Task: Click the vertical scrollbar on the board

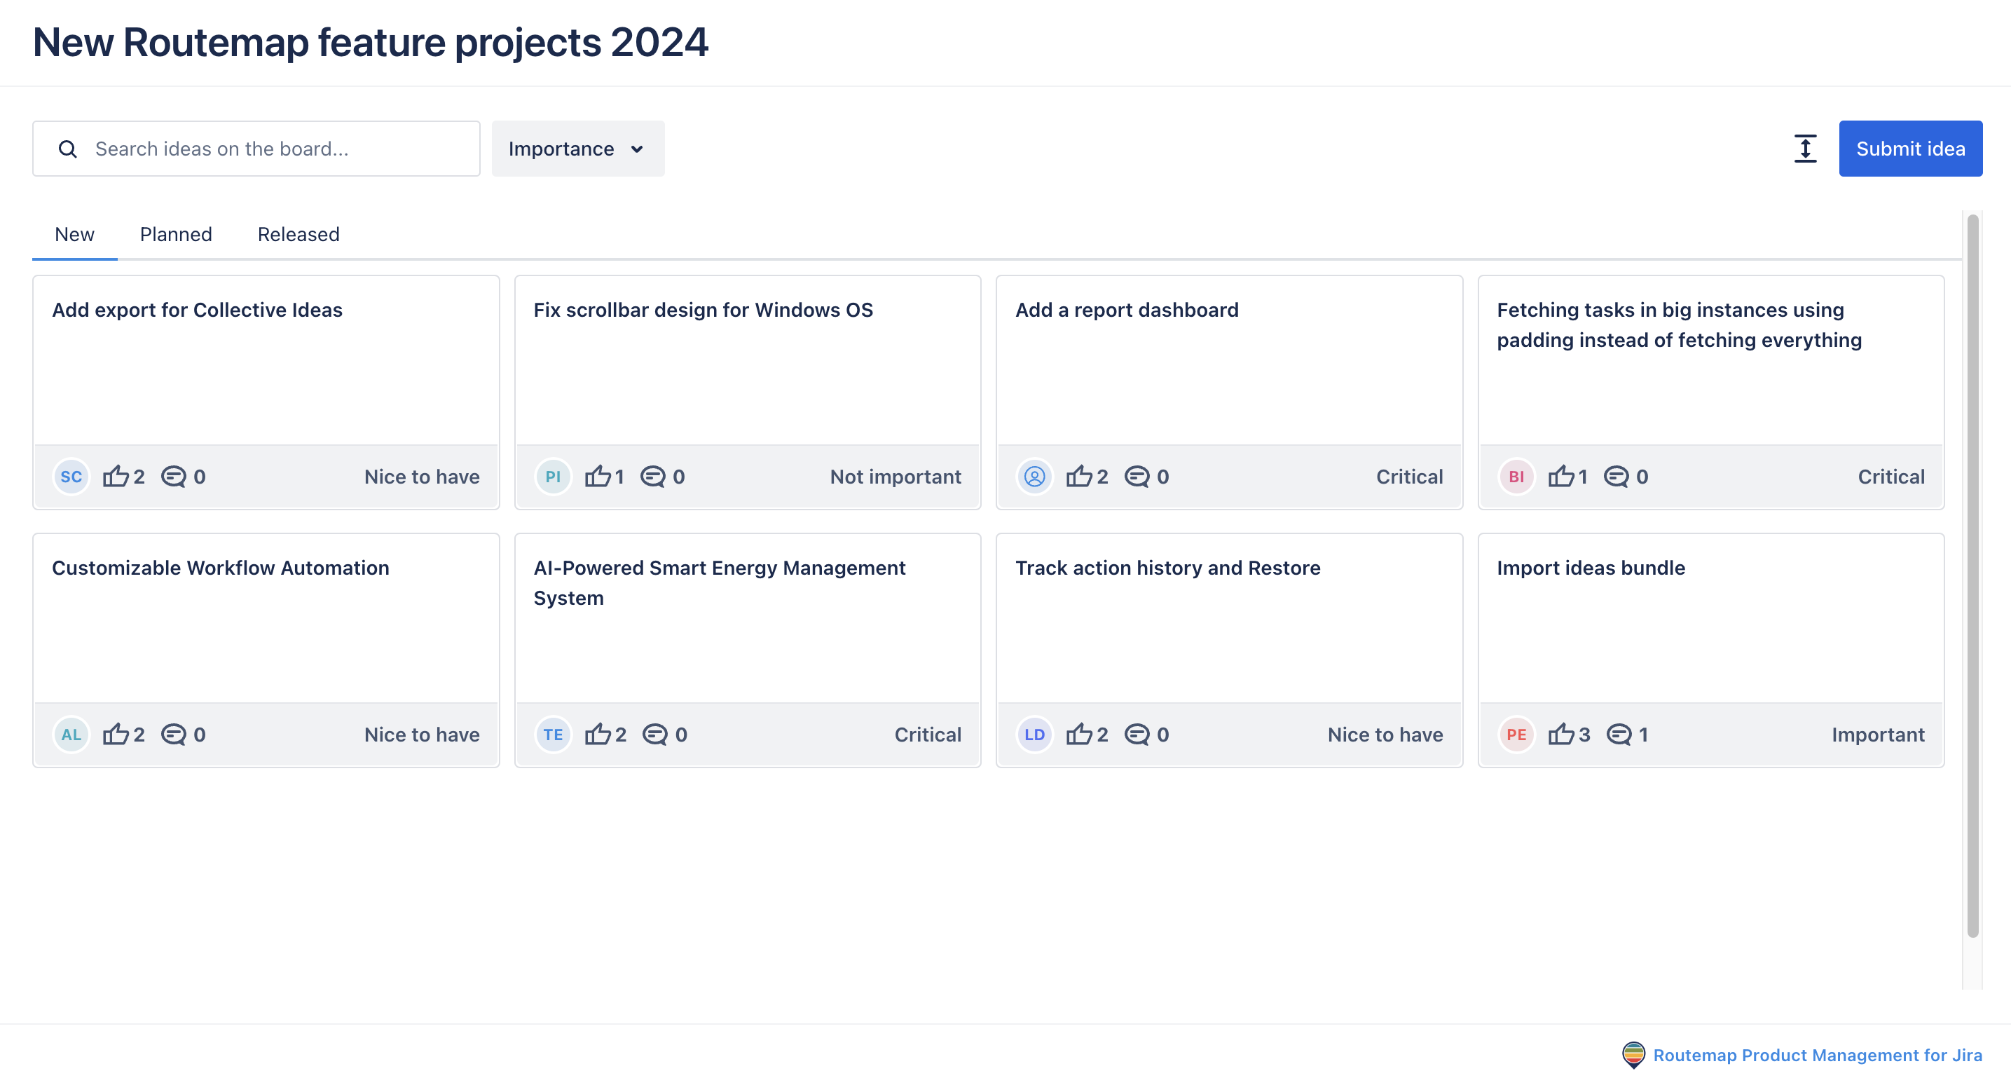Action: [x=1972, y=575]
